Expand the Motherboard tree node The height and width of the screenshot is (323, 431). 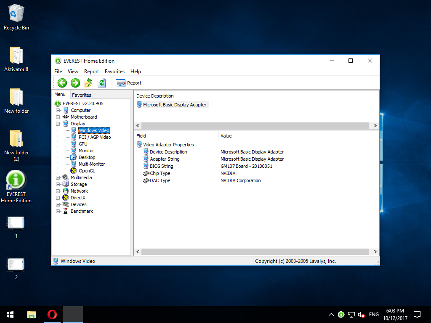click(x=58, y=117)
